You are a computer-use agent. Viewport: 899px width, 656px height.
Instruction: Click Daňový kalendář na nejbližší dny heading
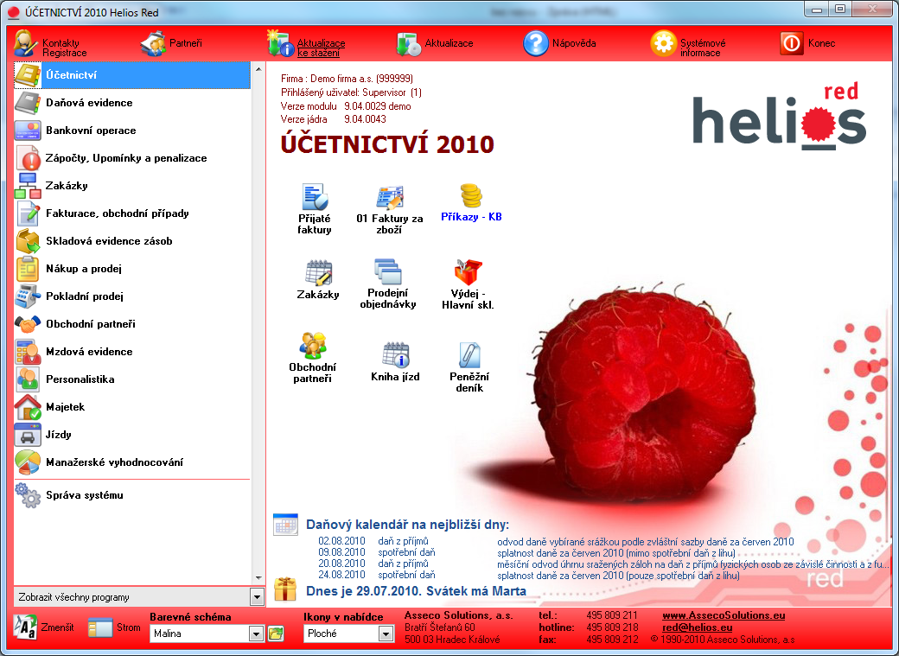point(407,524)
